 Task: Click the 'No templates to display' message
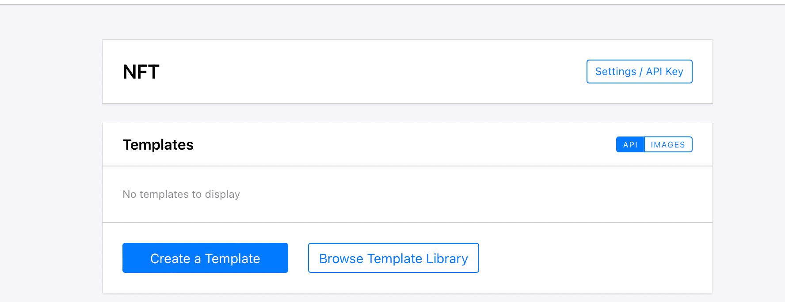pyautogui.click(x=181, y=194)
